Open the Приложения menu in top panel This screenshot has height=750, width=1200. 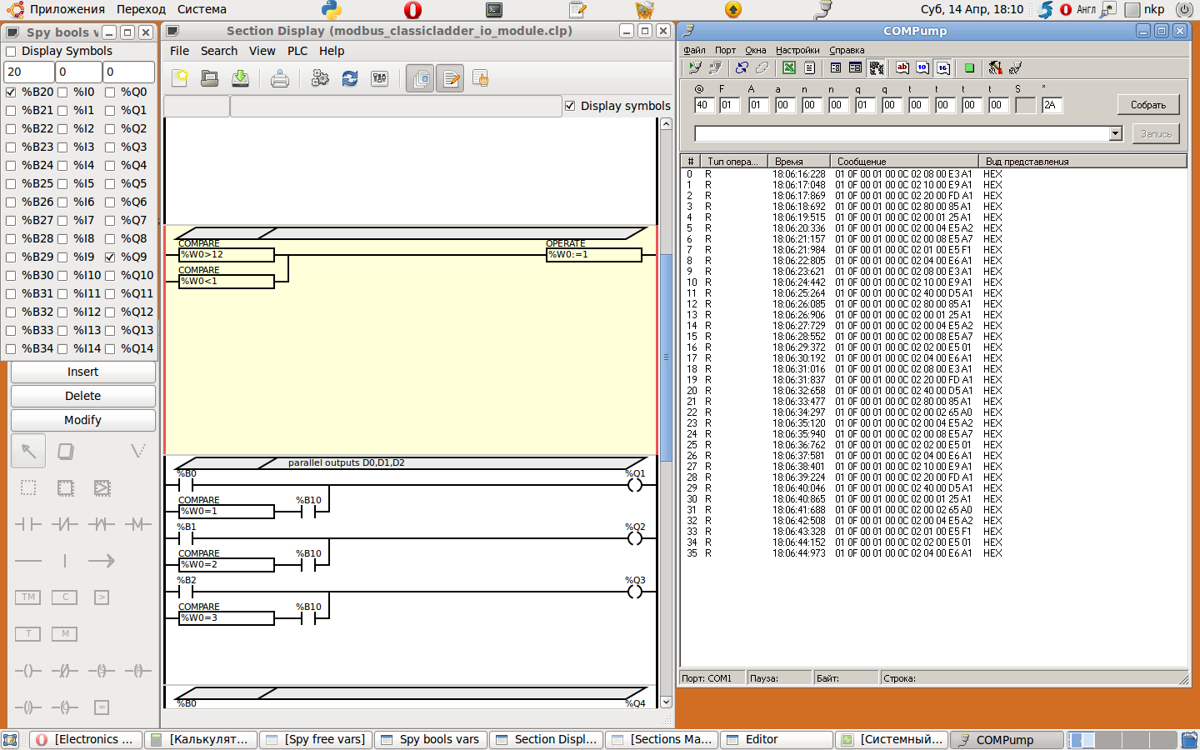point(67,9)
